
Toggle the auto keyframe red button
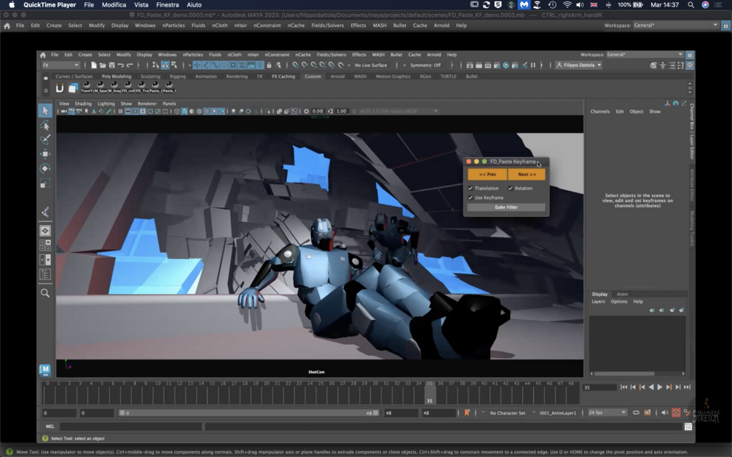pyautogui.click(x=675, y=413)
